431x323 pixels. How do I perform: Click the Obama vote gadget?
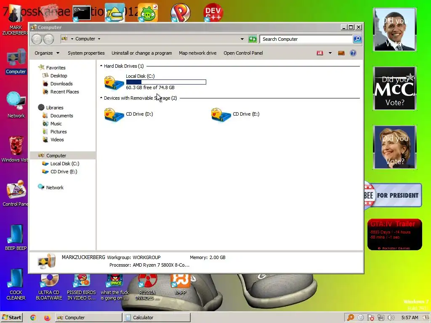point(395,29)
